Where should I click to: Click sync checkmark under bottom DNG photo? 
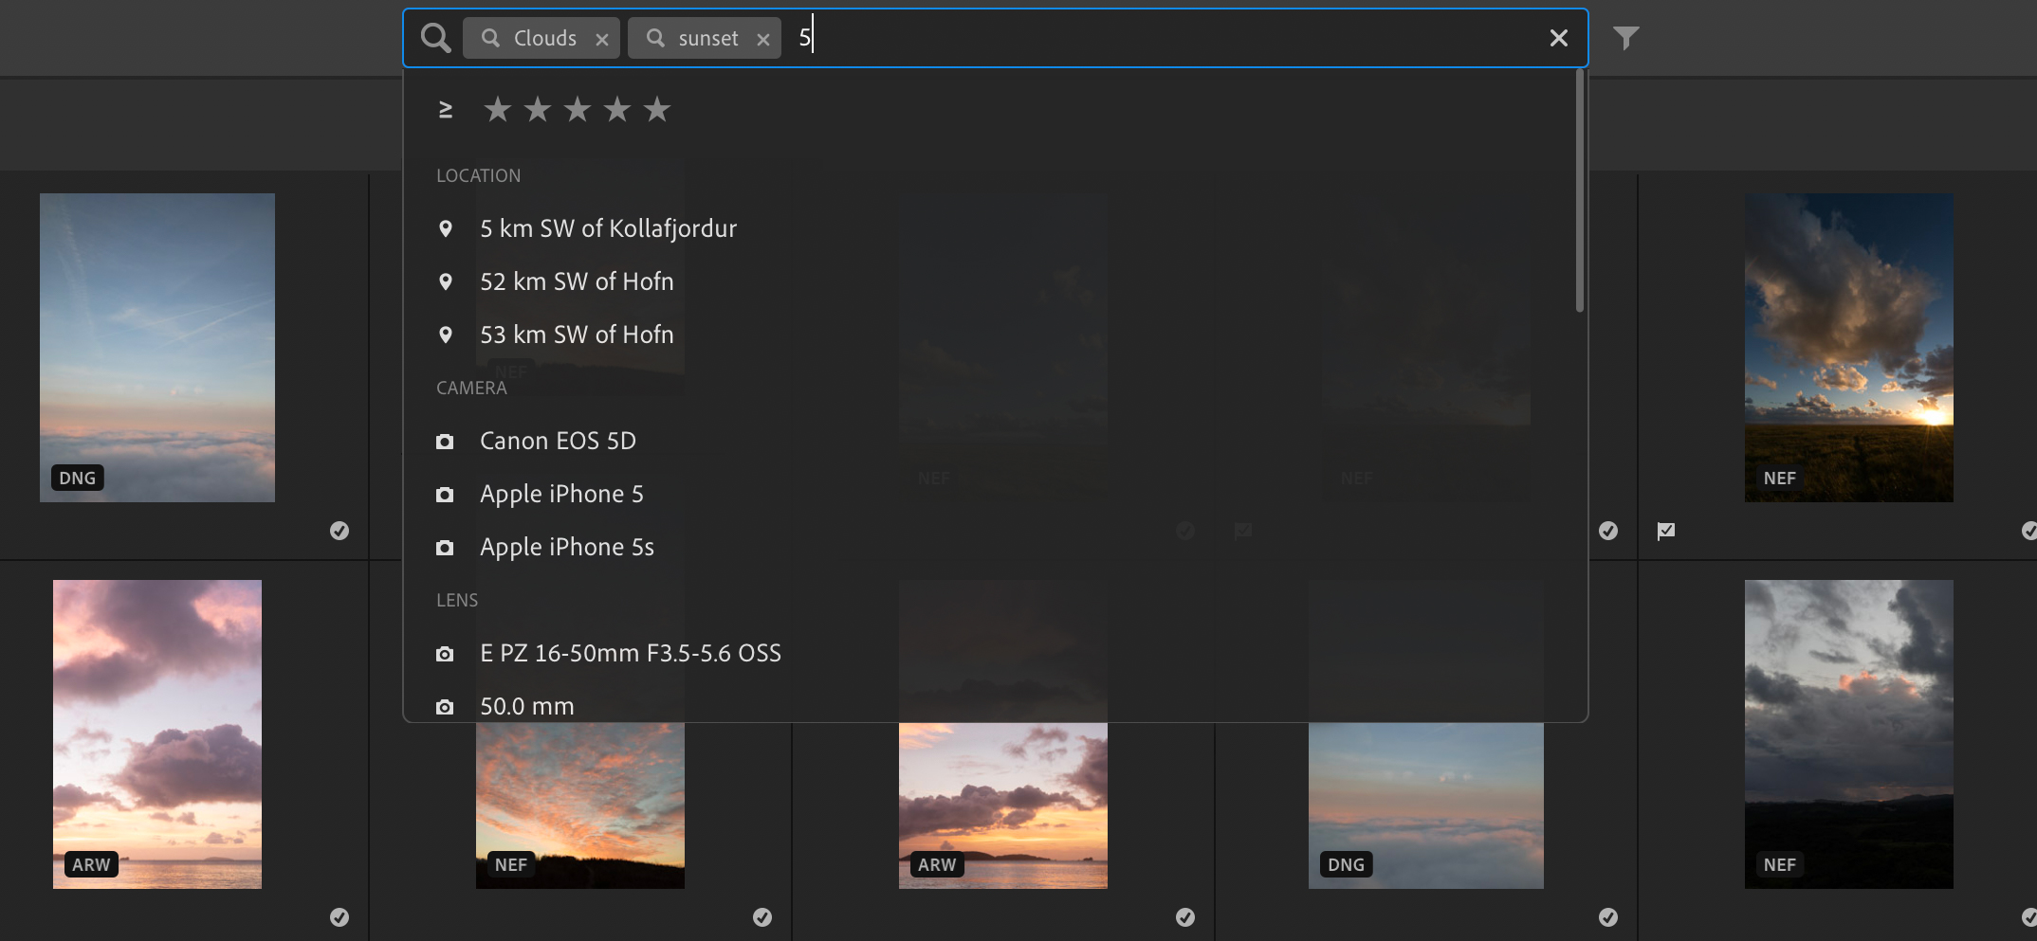point(1608,917)
